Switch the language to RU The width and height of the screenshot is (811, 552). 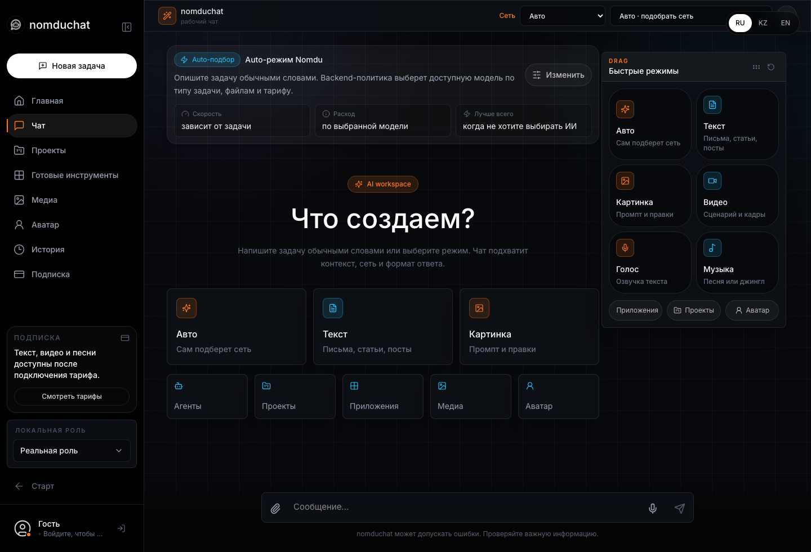click(x=740, y=23)
